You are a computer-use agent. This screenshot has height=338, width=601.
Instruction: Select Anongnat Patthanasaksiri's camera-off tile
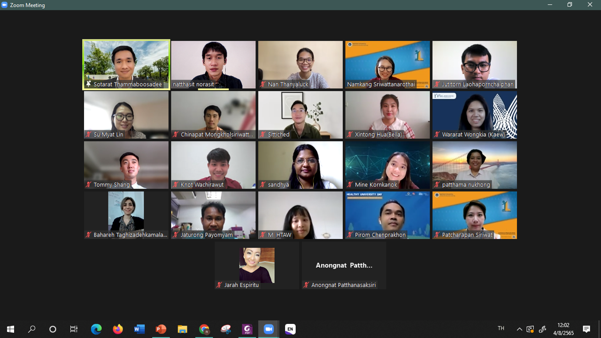(344, 265)
